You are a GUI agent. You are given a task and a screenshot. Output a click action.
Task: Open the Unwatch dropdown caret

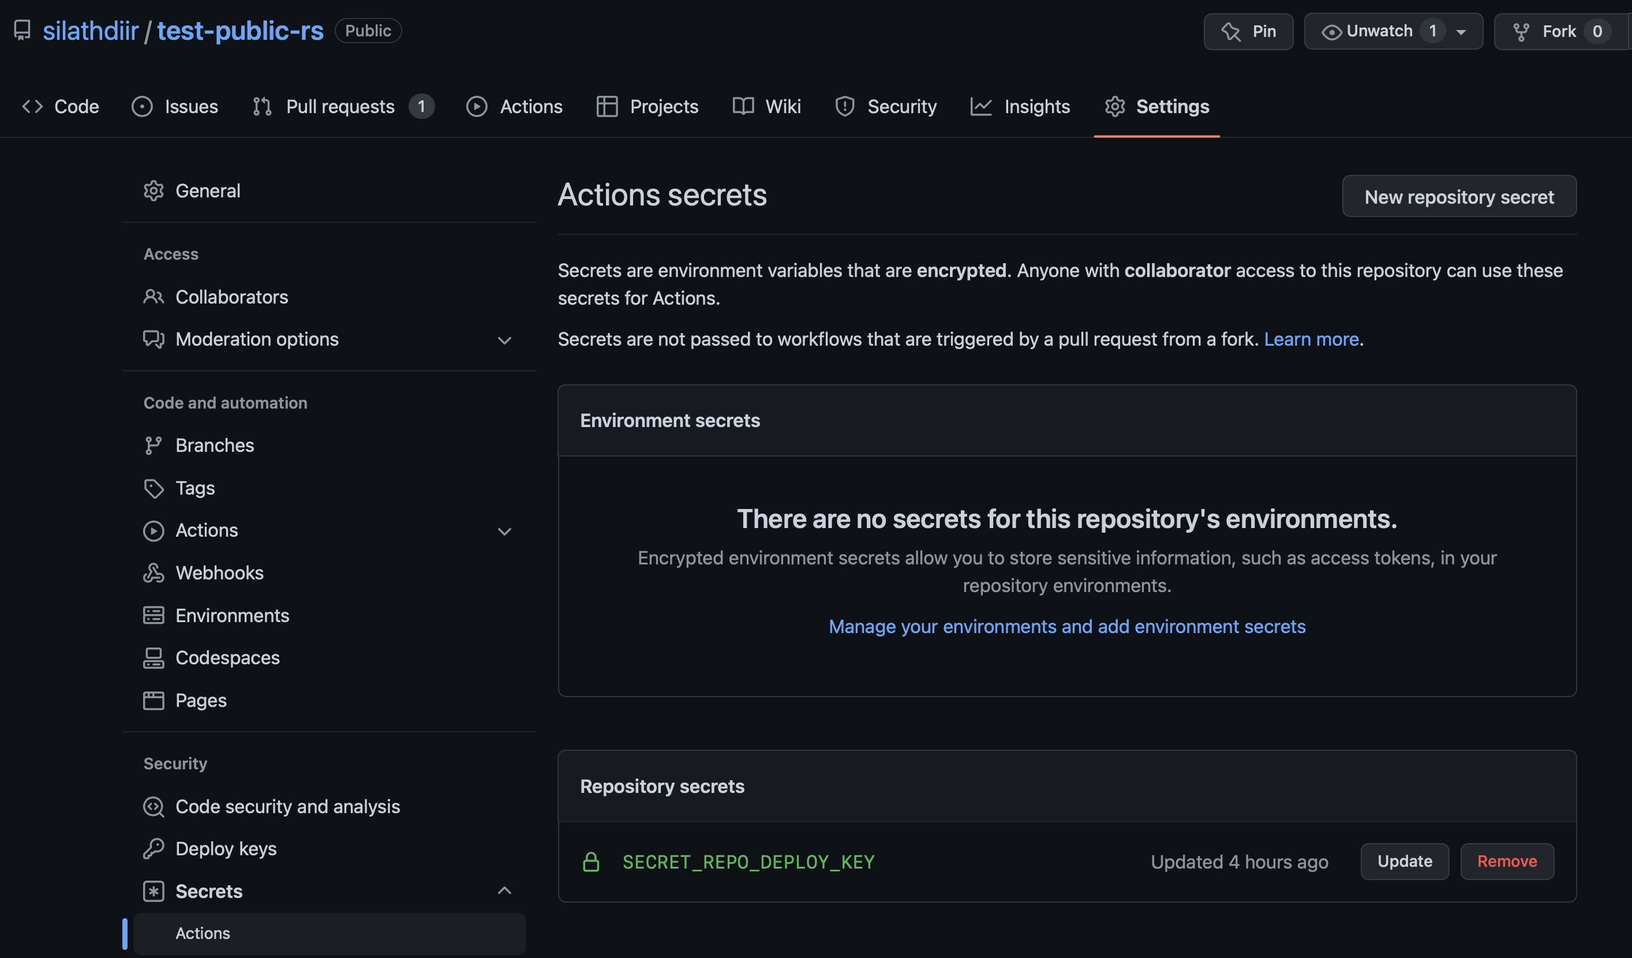tap(1461, 32)
